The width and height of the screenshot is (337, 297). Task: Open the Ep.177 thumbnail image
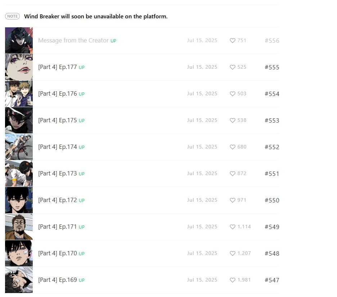(x=19, y=67)
